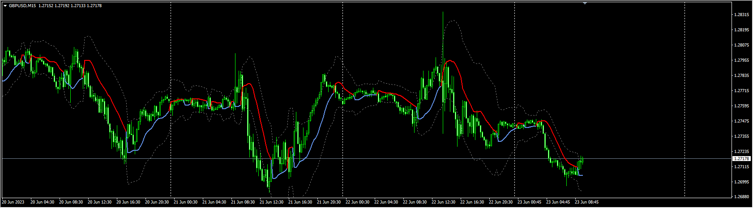This screenshot has width=753, height=208.
Task: Grab the chart shift triangle marker at top
Action: (x=584, y=3)
